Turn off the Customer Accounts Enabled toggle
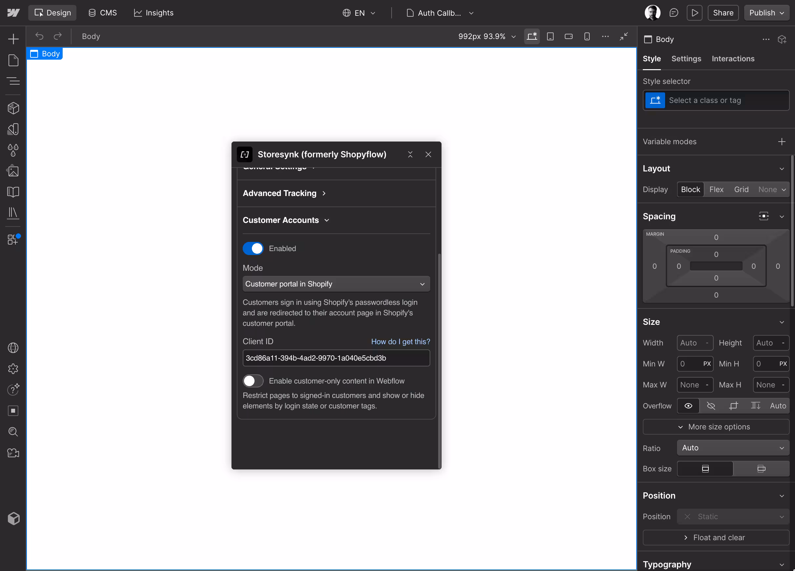Image resolution: width=795 pixels, height=571 pixels. (x=253, y=248)
